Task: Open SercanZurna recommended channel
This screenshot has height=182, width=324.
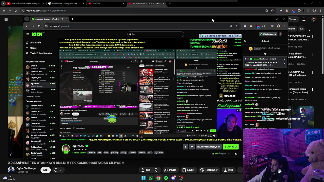Action: click(40, 107)
